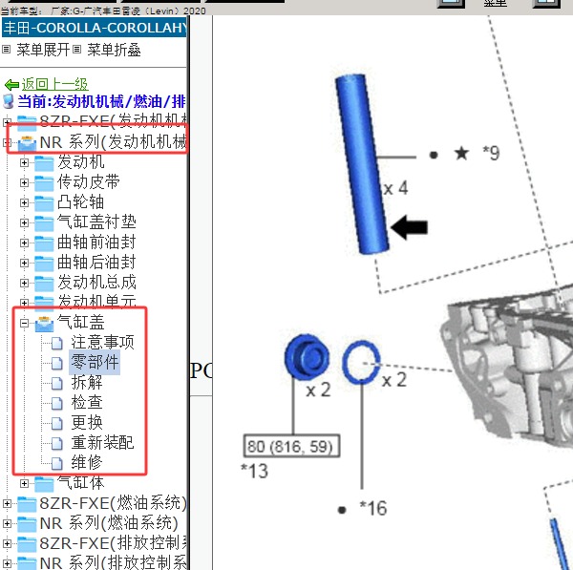Click the 菜单折叠 collapse-menu option
Image resolution: width=573 pixels, height=570 pixels.
point(114,50)
